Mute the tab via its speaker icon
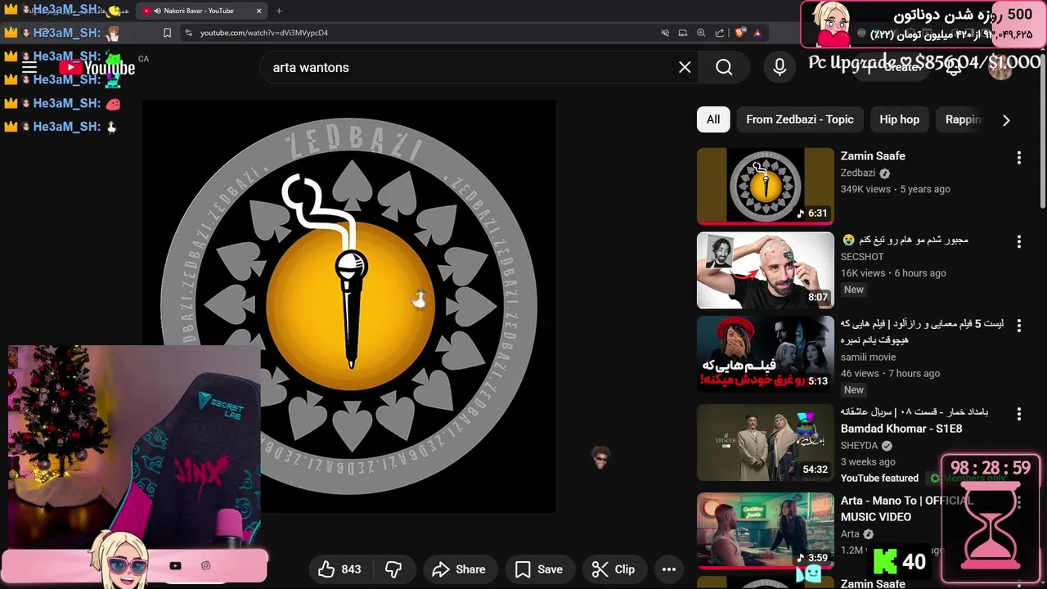The width and height of the screenshot is (1047, 589). (156, 11)
